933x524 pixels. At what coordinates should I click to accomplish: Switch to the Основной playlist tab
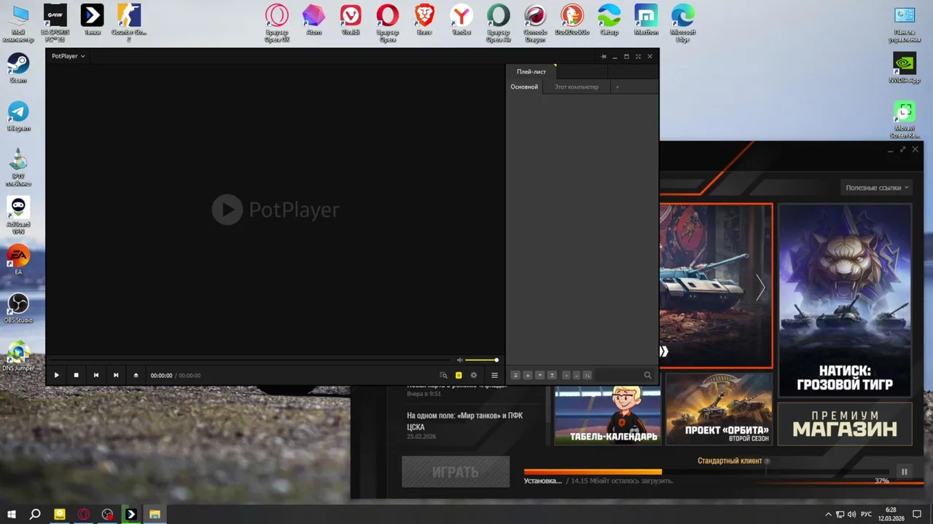tap(524, 87)
